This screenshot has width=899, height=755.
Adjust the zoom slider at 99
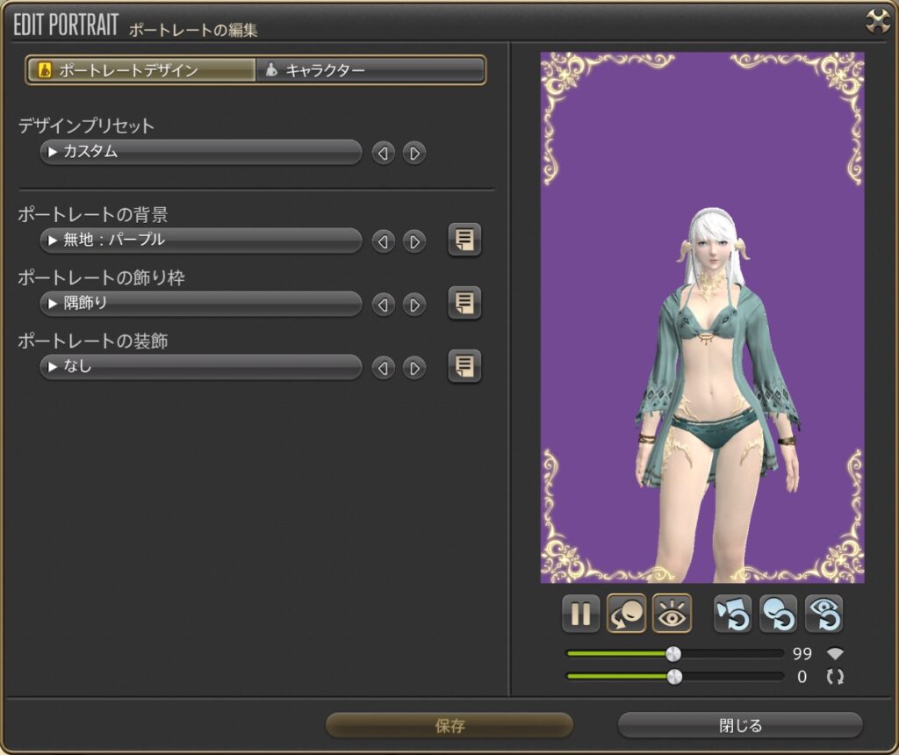(x=673, y=653)
